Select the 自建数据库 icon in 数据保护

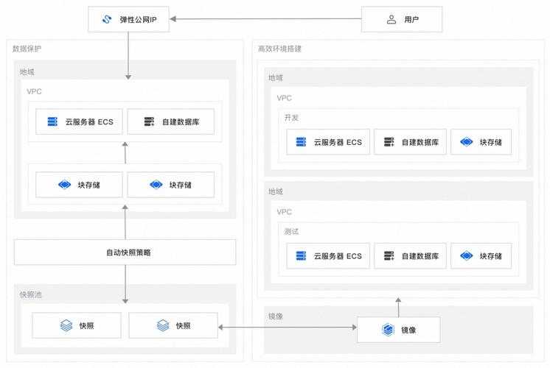[x=149, y=121]
